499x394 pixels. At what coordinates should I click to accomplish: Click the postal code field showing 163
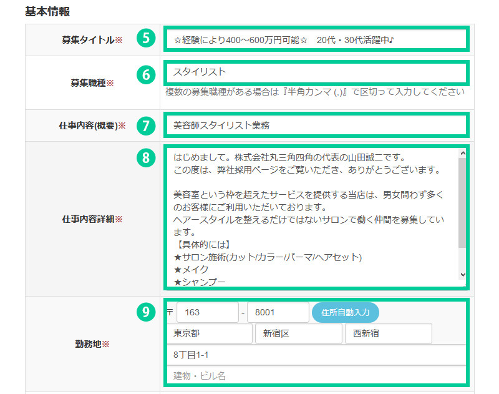[207, 312]
